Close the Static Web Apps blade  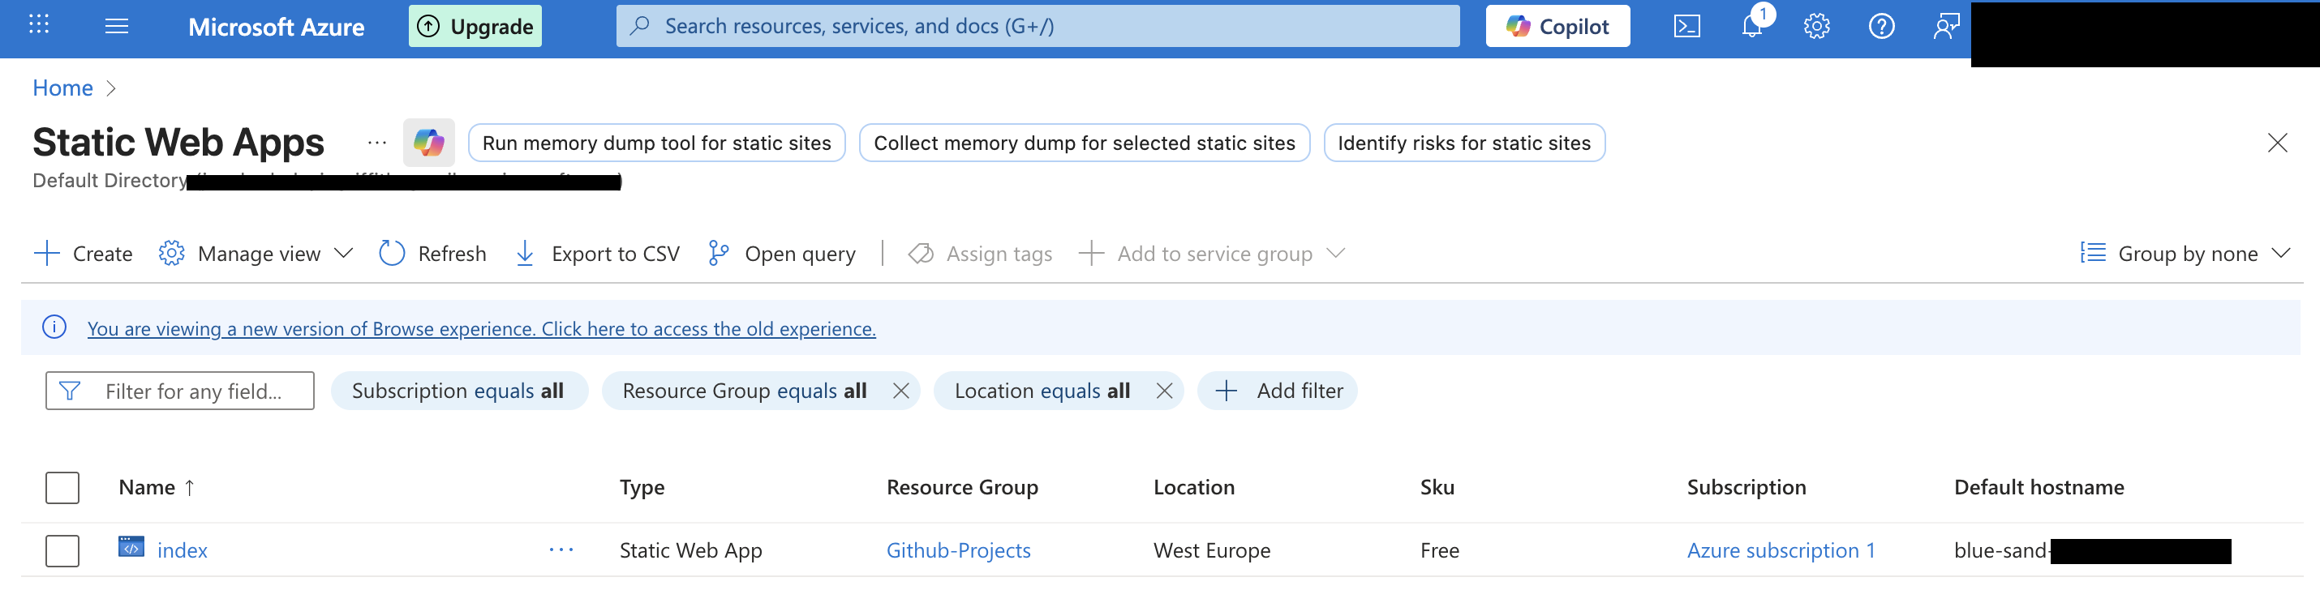pyautogui.click(x=2278, y=143)
